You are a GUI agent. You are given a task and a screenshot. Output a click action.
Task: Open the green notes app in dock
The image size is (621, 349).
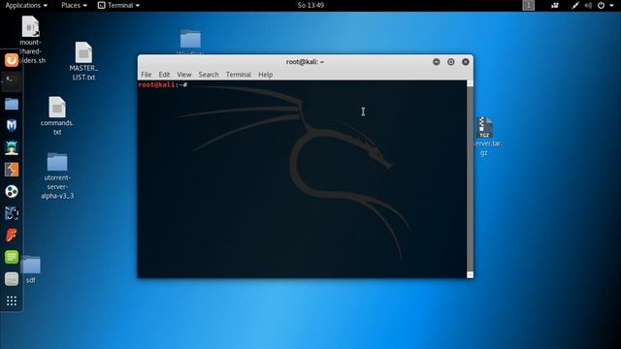point(11,257)
